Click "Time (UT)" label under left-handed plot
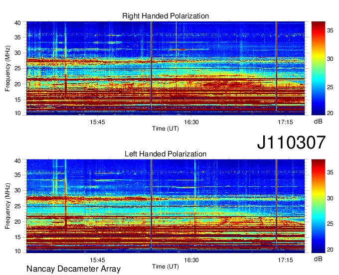The image size is (339, 275). (x=166, y=267)
